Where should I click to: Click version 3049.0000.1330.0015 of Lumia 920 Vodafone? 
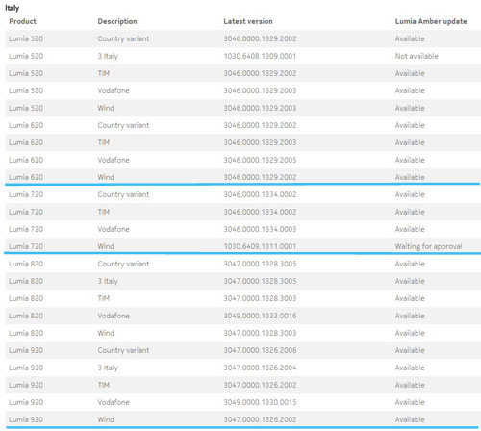tap(260, 402)
